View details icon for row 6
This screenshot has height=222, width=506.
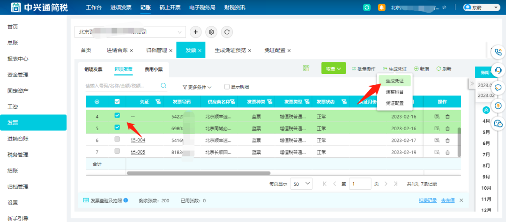point(437,141)
